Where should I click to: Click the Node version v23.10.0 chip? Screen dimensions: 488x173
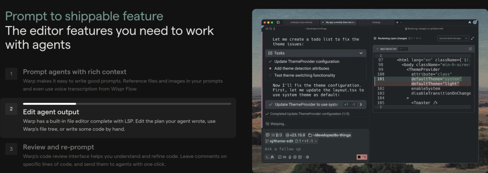point(295,135)
